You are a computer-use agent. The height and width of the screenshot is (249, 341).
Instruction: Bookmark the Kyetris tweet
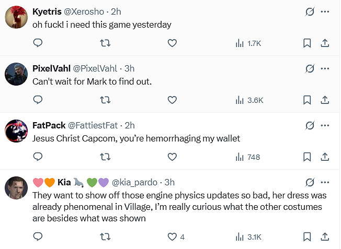click(307, 43)
